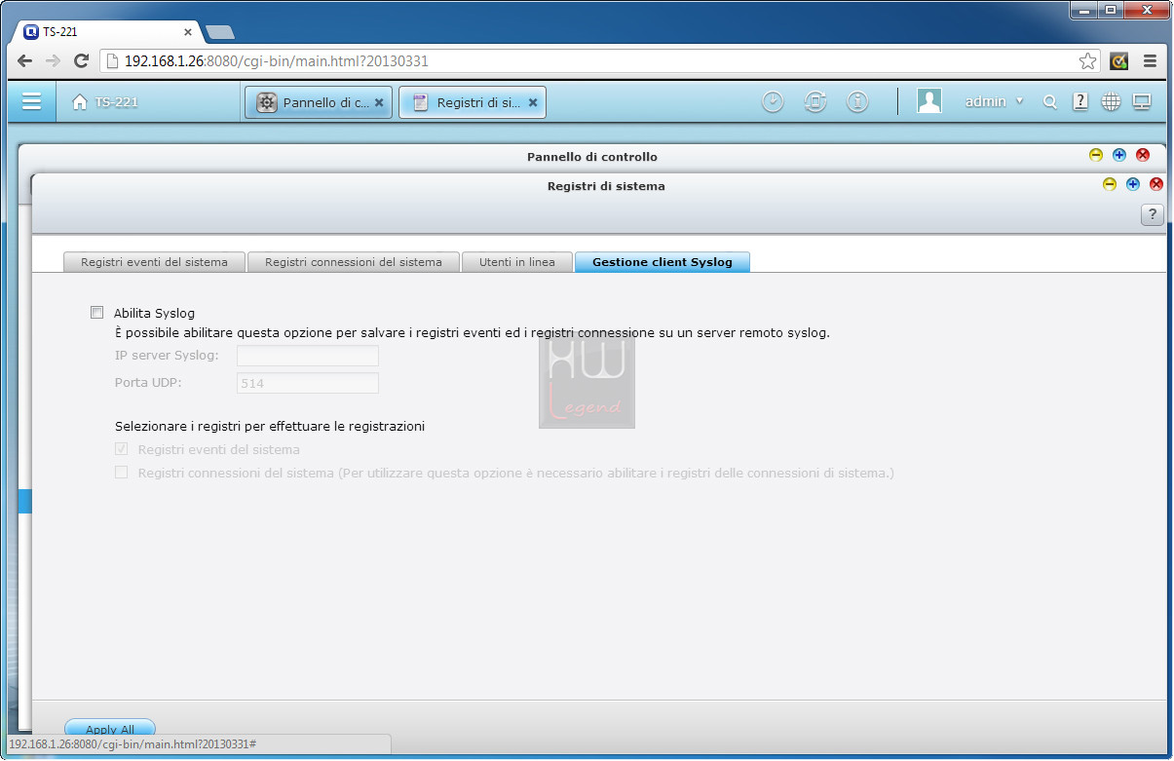Open the search magnifier icon
The width and height of the screenshot is (1174, 761).
(1050, 101)
